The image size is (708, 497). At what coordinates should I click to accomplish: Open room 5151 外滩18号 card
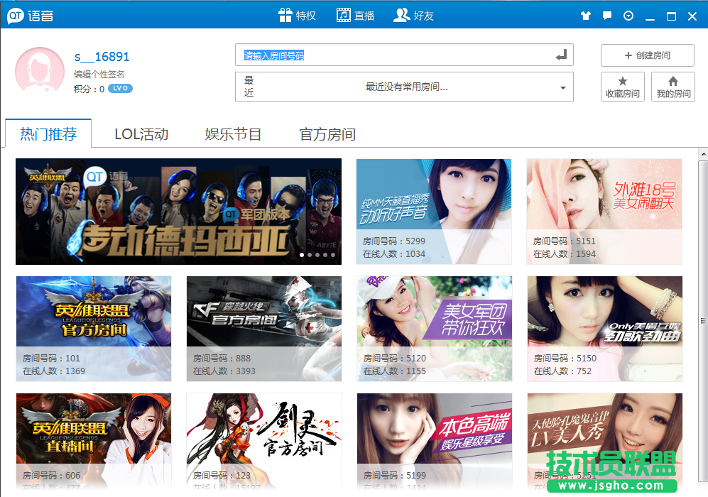pos(604,212)
